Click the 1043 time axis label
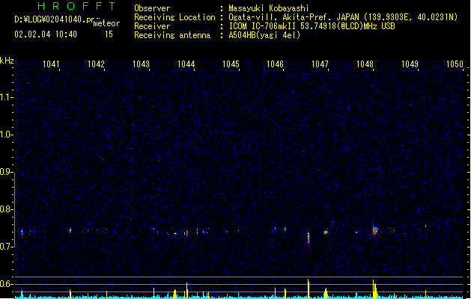Viewport: 471px width, 299px height. (141, 64)
